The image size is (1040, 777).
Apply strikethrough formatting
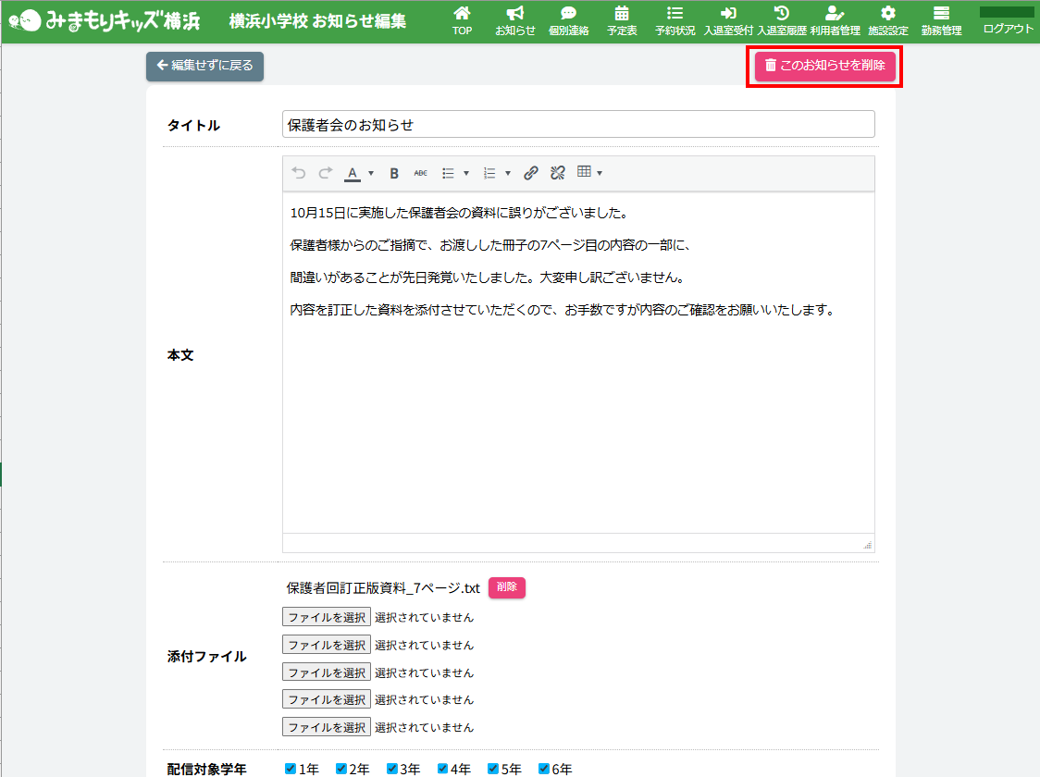point(420,173)
